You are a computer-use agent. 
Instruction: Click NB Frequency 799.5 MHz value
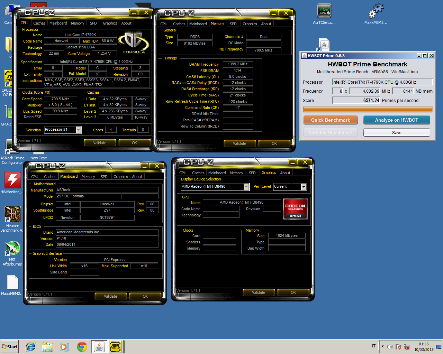point(264,50)
